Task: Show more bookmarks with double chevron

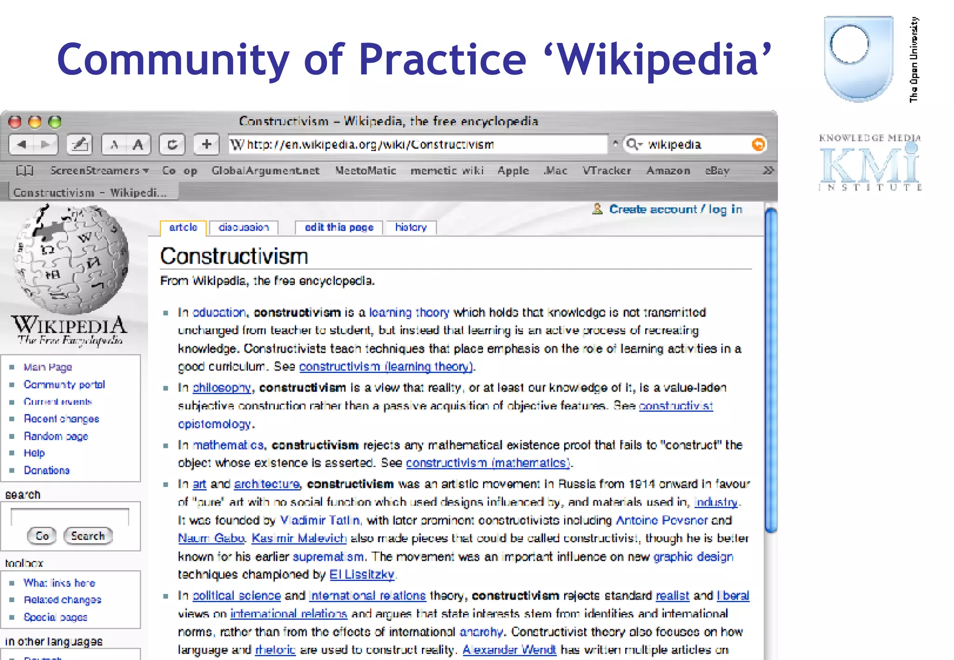Action: [768, 170]
